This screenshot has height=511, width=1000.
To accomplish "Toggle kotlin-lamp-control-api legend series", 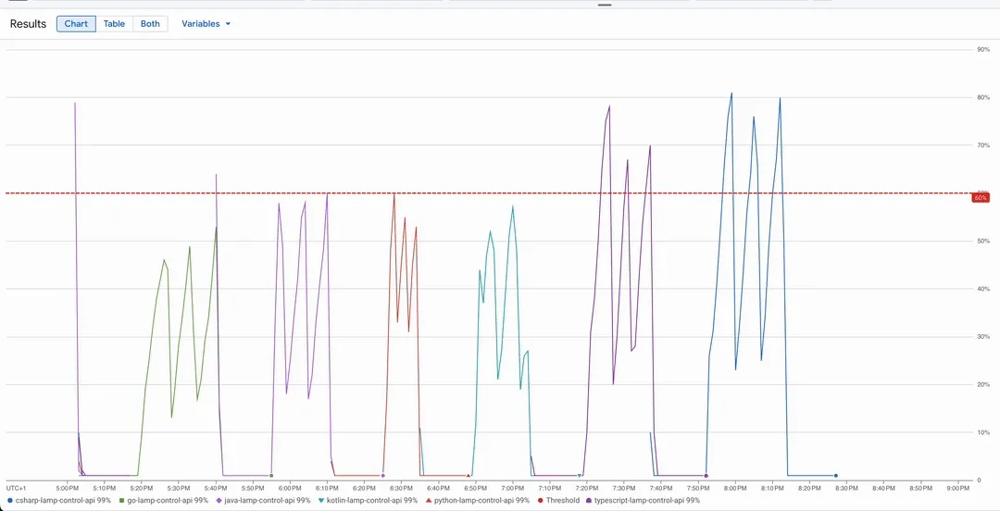I will [x=367, y=500].
